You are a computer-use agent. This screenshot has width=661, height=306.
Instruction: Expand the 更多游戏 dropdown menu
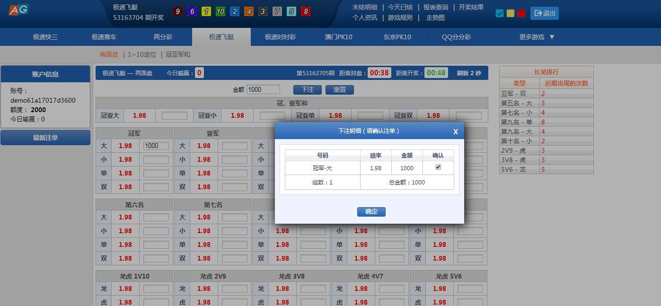coord(537,37)
